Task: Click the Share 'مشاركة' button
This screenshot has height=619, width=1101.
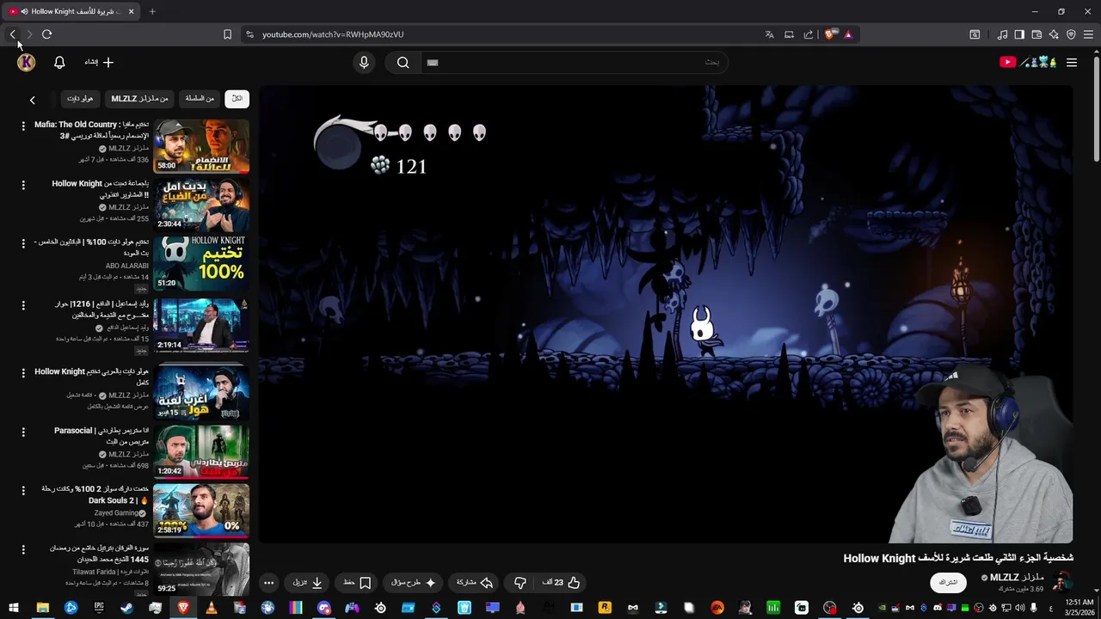Action: (475, 583)
